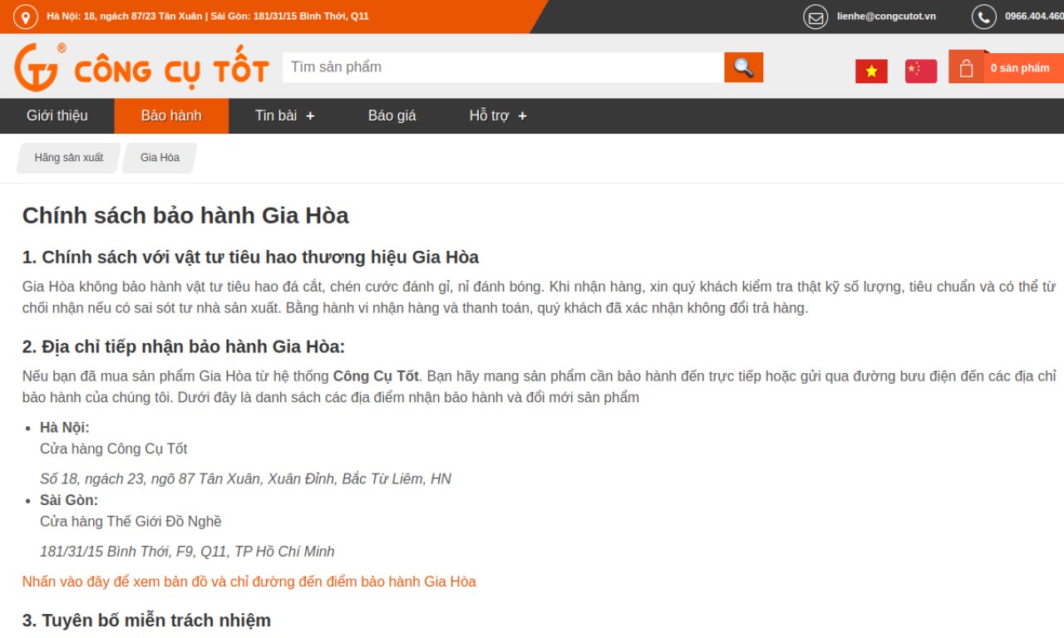Go to Gia Hòa breadcrumb
The width and height of the screenshot is (1064, 638).
[160, 158]
